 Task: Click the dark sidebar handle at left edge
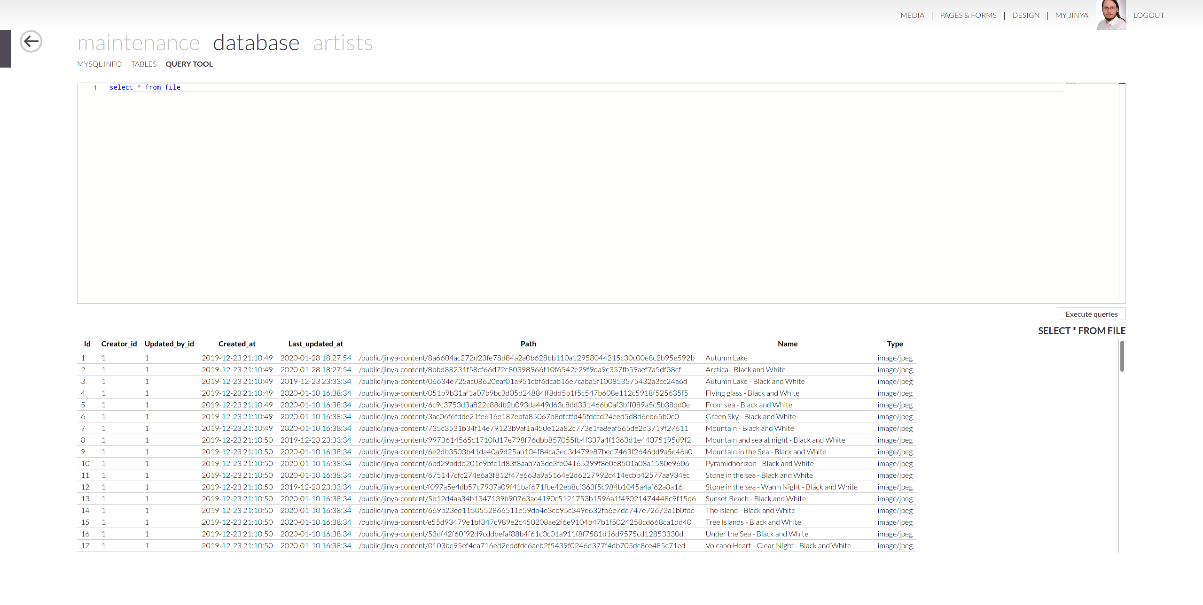coord(6,49)
